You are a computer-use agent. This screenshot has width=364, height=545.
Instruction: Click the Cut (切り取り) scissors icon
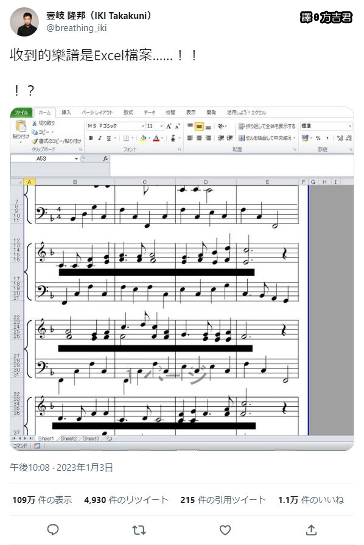[34, 124]
